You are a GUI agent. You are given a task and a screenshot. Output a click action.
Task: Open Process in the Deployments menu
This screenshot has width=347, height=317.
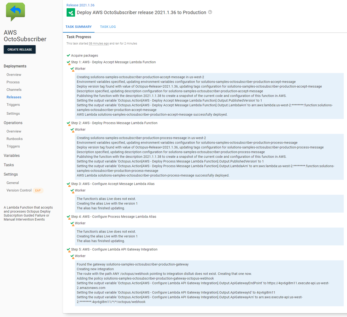click(x=14, y=82)
